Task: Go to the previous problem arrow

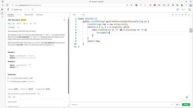Action: tap(25, 10)
